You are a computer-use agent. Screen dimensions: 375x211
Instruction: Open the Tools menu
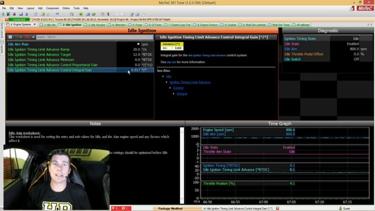click(x=76, y=8)
